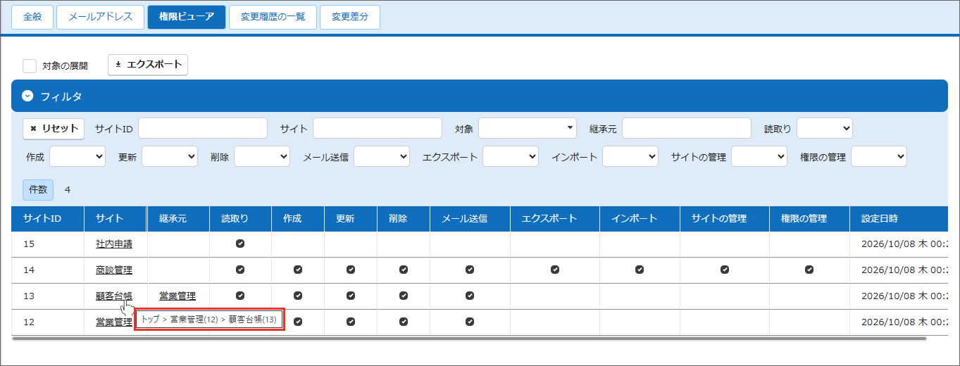
Task: Open the 権限の管理 filter dropdown
Action: pyautogui.click(x=879, y=156)
